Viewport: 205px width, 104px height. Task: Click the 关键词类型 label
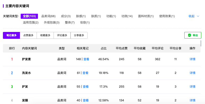coord(11,16)
